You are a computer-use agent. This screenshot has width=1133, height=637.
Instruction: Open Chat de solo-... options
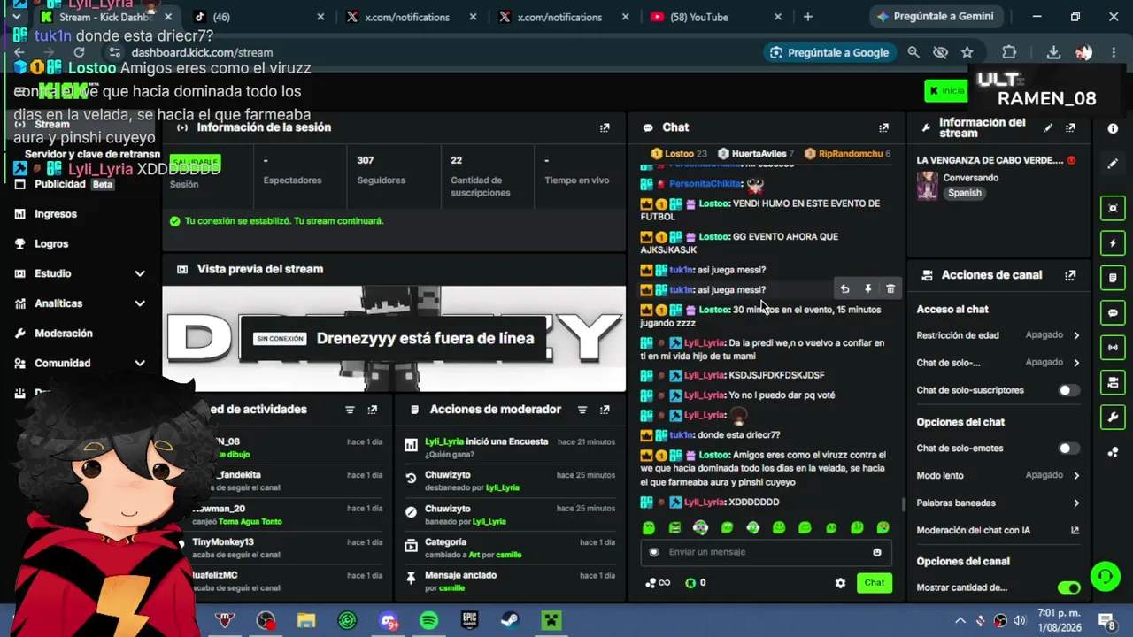(x=998, y=363)
